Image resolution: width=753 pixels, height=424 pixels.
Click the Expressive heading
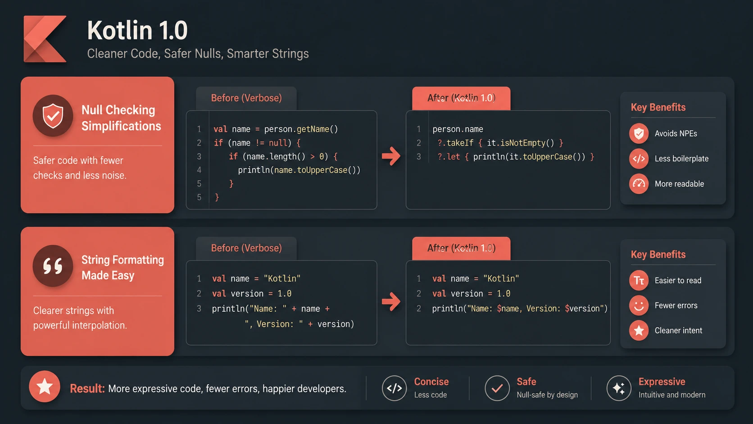[662, 382]
